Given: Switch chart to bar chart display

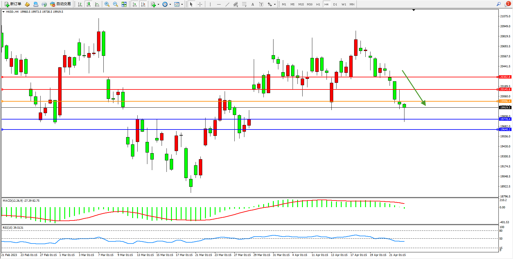Looking at the screenshot, I should (x=80, y=4).
